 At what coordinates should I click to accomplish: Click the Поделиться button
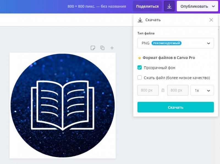pos(147,6)
